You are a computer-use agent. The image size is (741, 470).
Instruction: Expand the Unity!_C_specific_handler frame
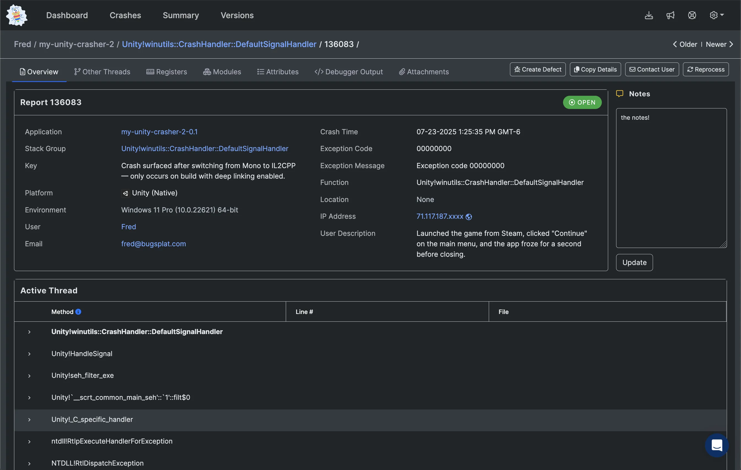point(29,420)
